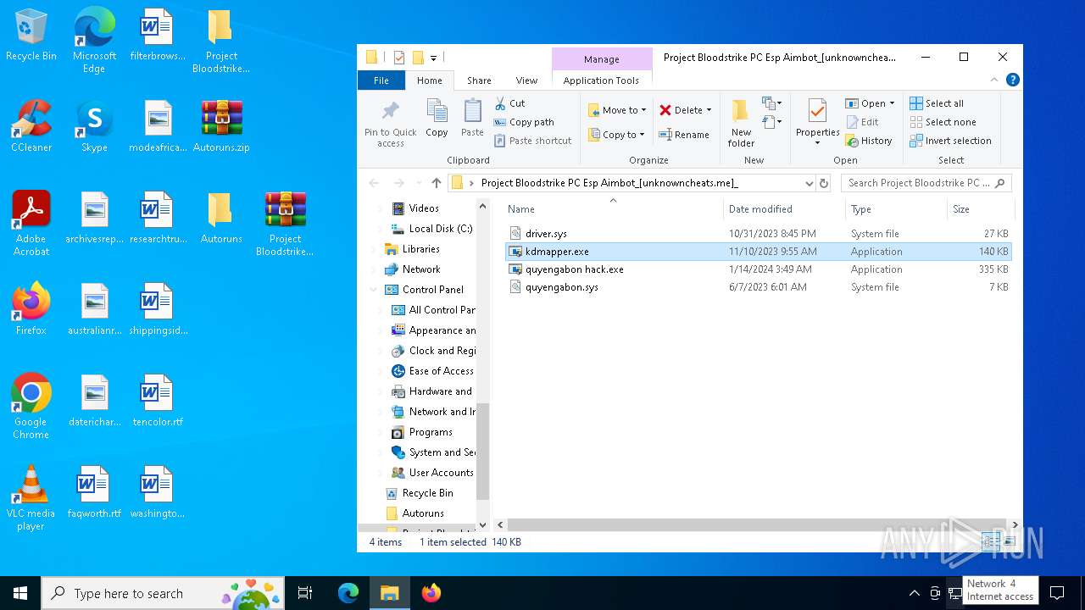
Task: Click the Windows Start button
Action: 20,593
